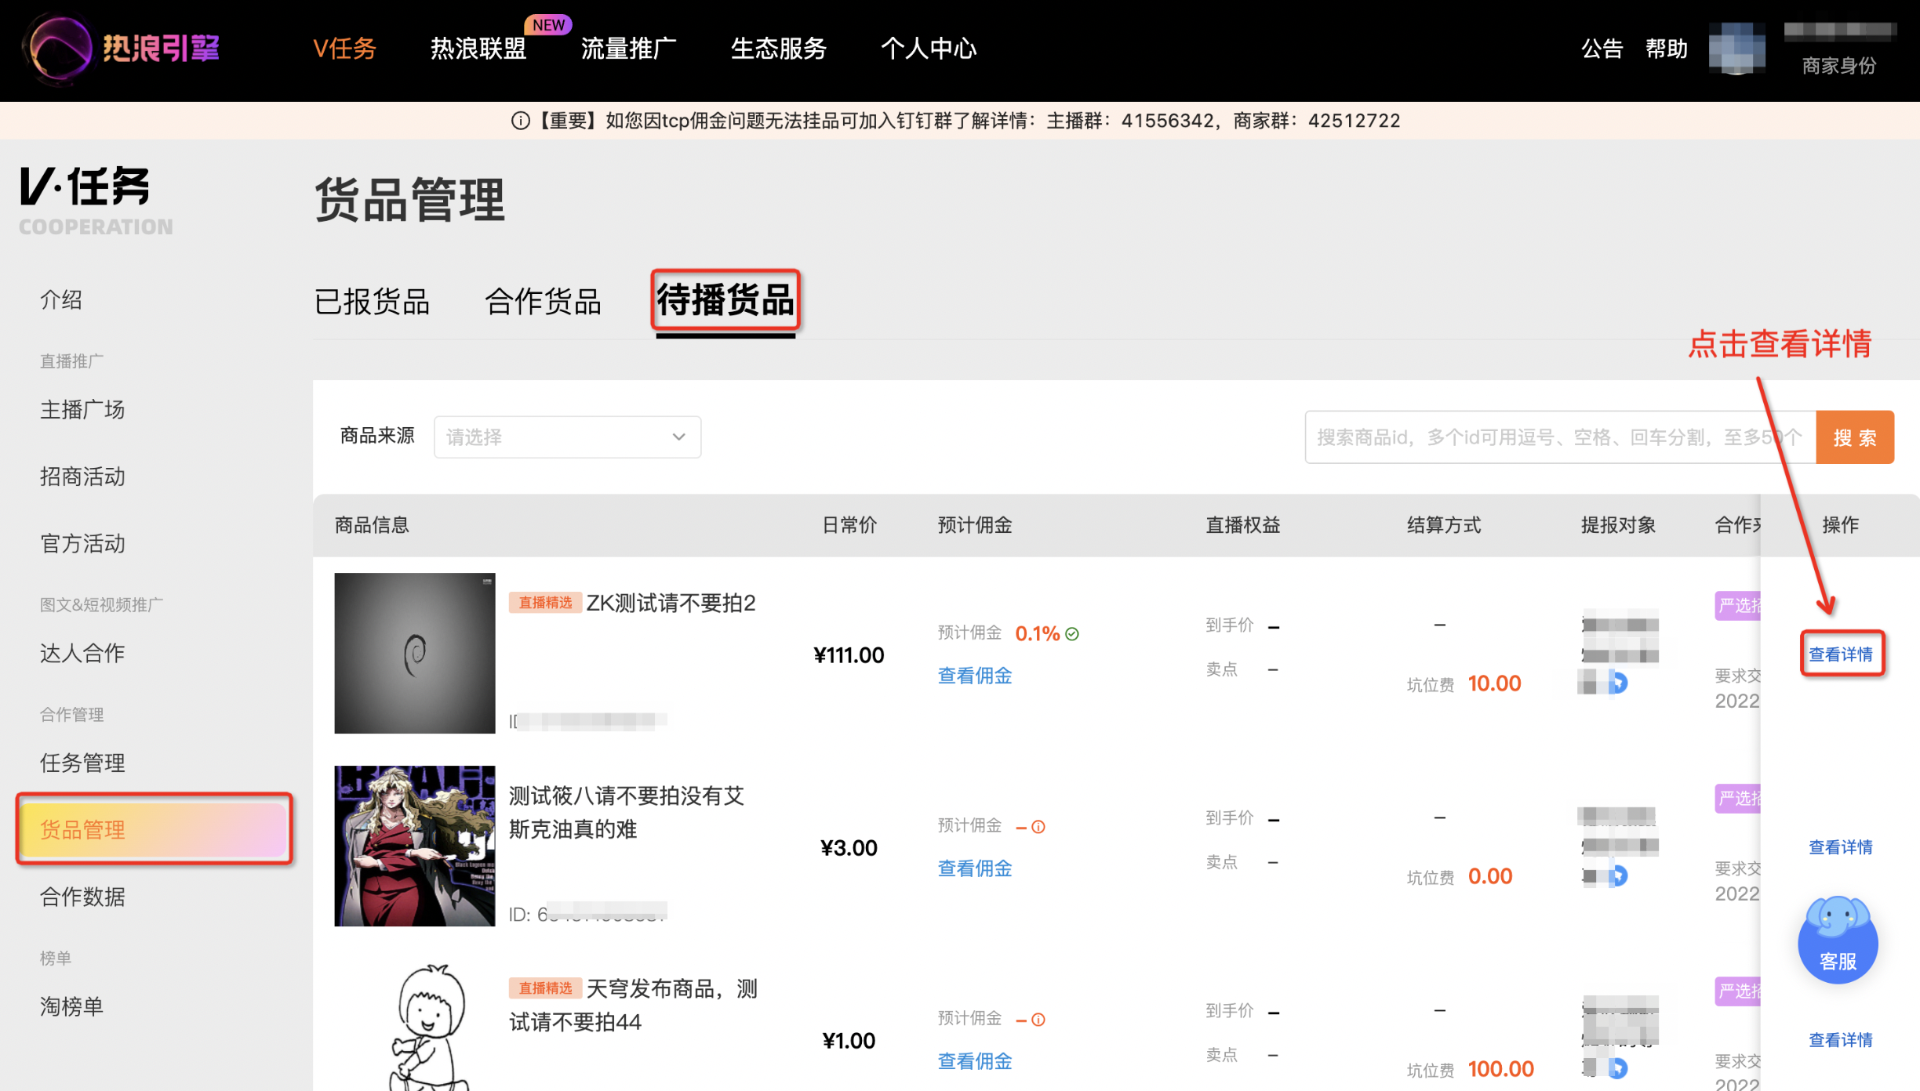1920x1091 pixels.
Task: Click the 日常价 column header
Action: tap(849, 525)
